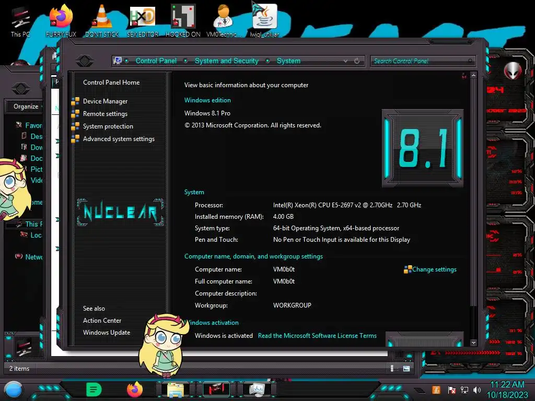This screenshot has height=401, width=535.
Task: Click Change settings link
Action: [x=434, y=269]
